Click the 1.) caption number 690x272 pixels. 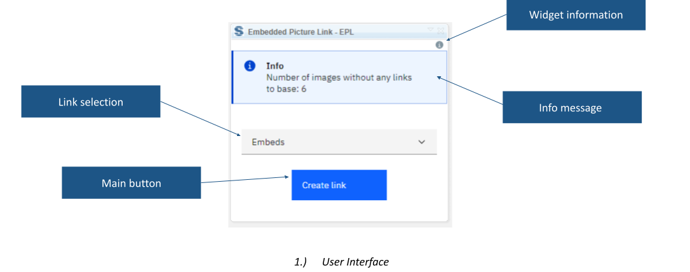click(x=300, y=262)
